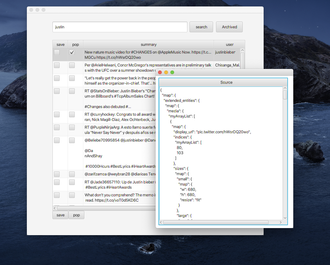
Task: Click the bottom save button
Action: click(x=61, y=215)
